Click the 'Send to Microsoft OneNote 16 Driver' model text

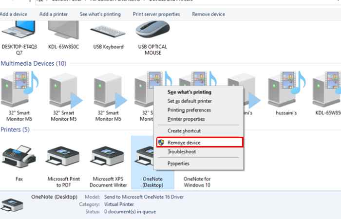pyautogui.click(x=144, y=197)
